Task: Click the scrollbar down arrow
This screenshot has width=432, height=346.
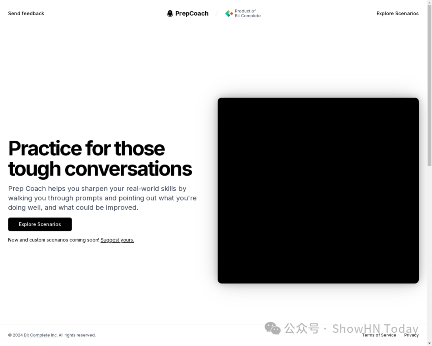Action: (x=429, y=344)
